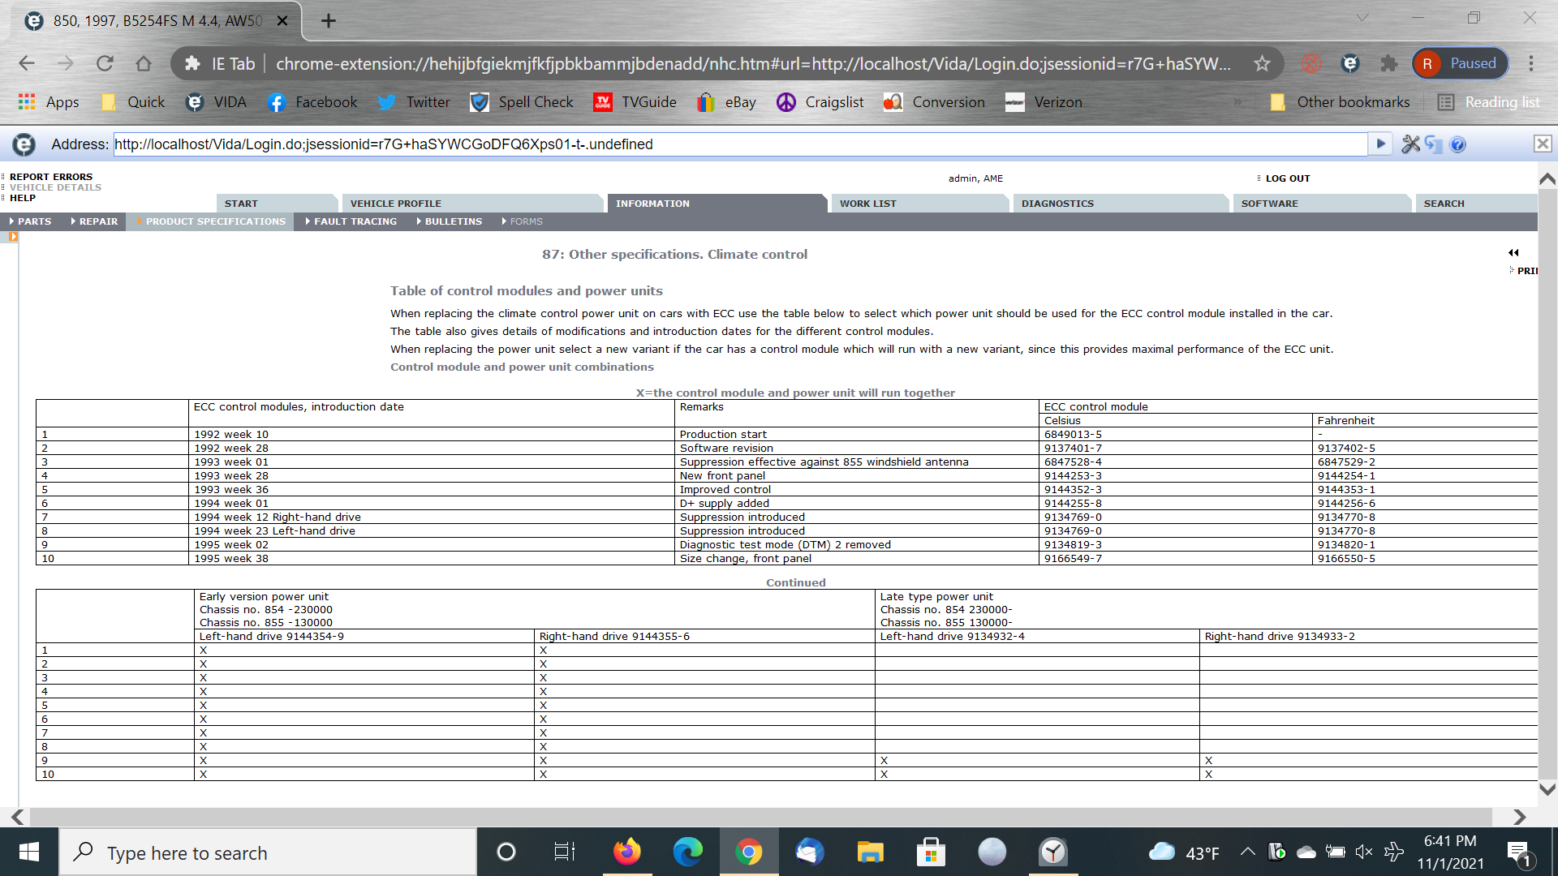Open the Chrome three-dot menu
This screenshot has width=1558, height=876.
pos(1531,63)
